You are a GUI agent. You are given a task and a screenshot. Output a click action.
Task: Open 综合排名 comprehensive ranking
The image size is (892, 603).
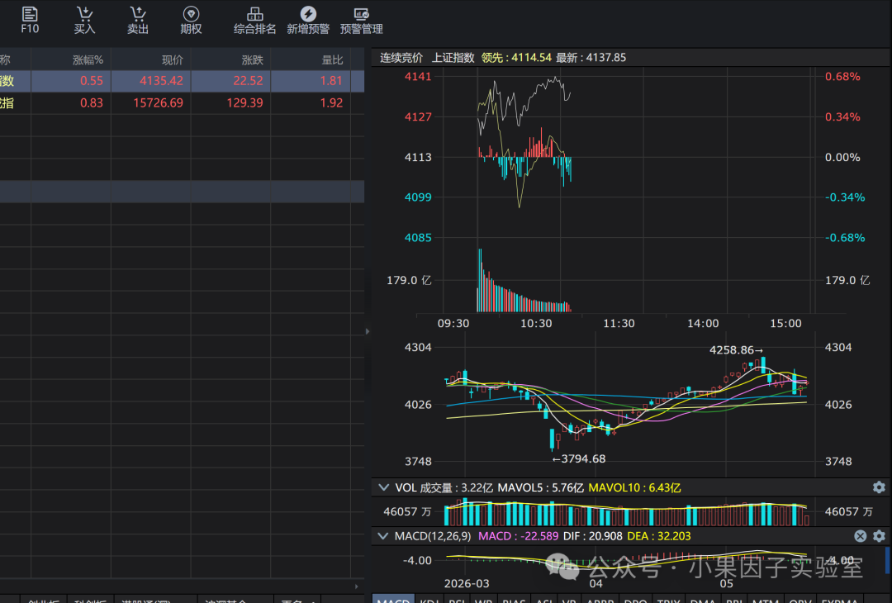pyautogui.click(x=255, y=21)
